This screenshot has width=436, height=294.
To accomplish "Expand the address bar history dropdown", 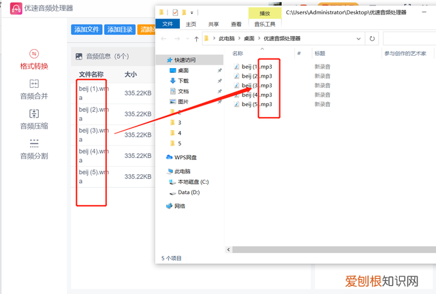I will click(x=358, y=39).
